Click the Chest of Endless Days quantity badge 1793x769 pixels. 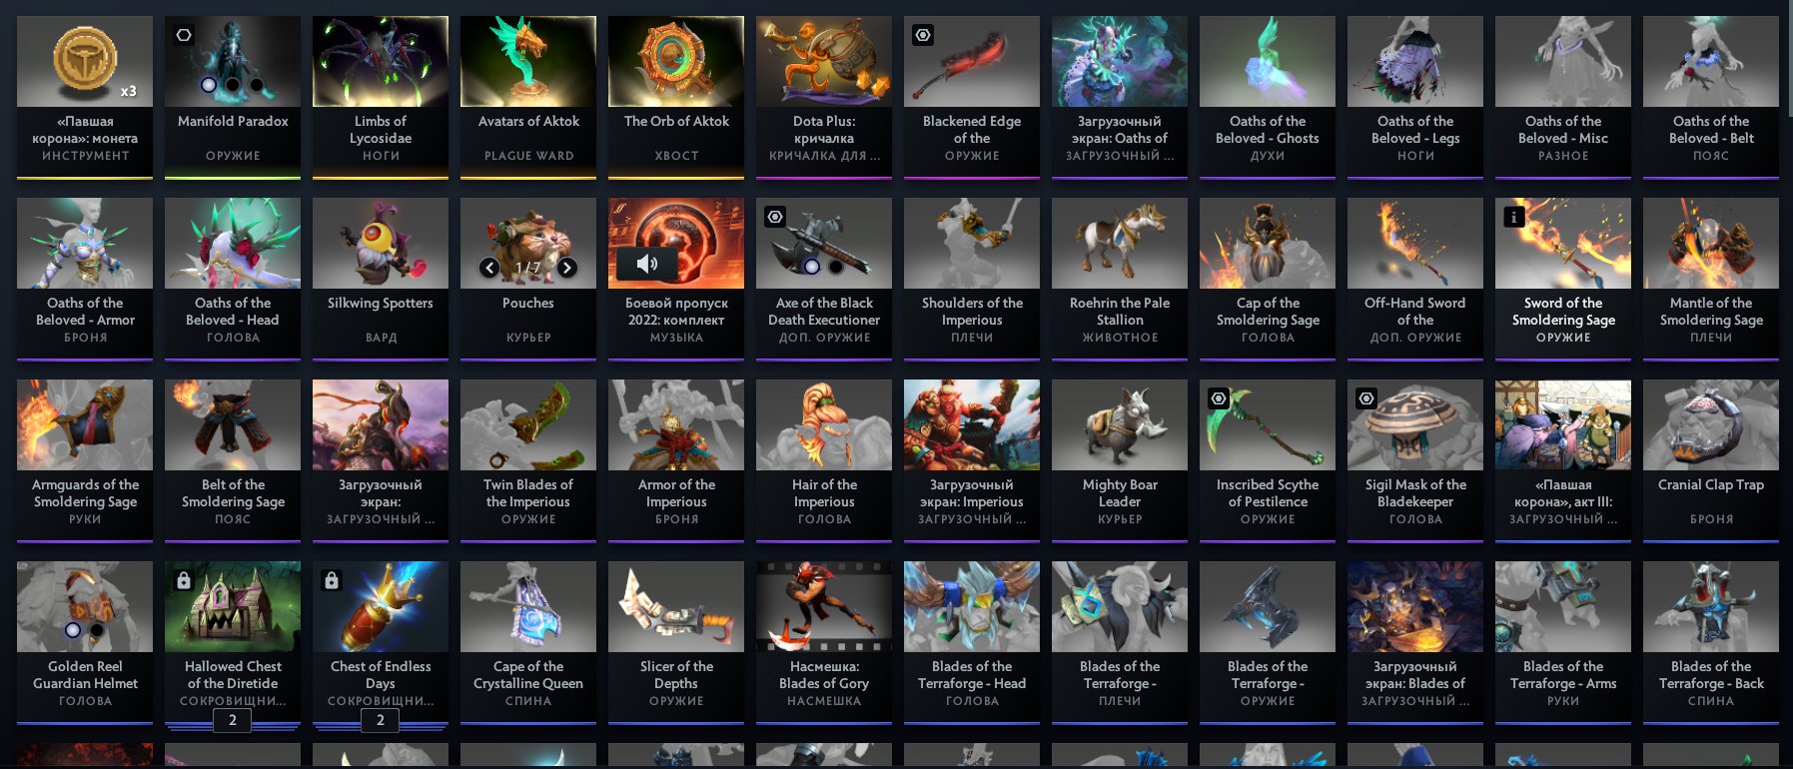(x=381, y=720)
